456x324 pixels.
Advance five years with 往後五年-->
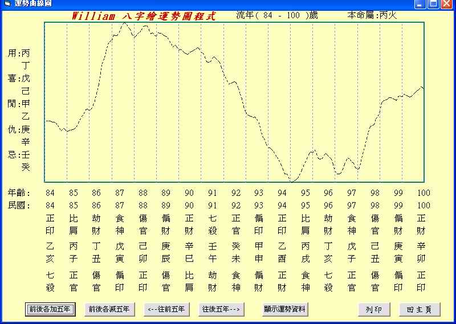coord(222,309)
